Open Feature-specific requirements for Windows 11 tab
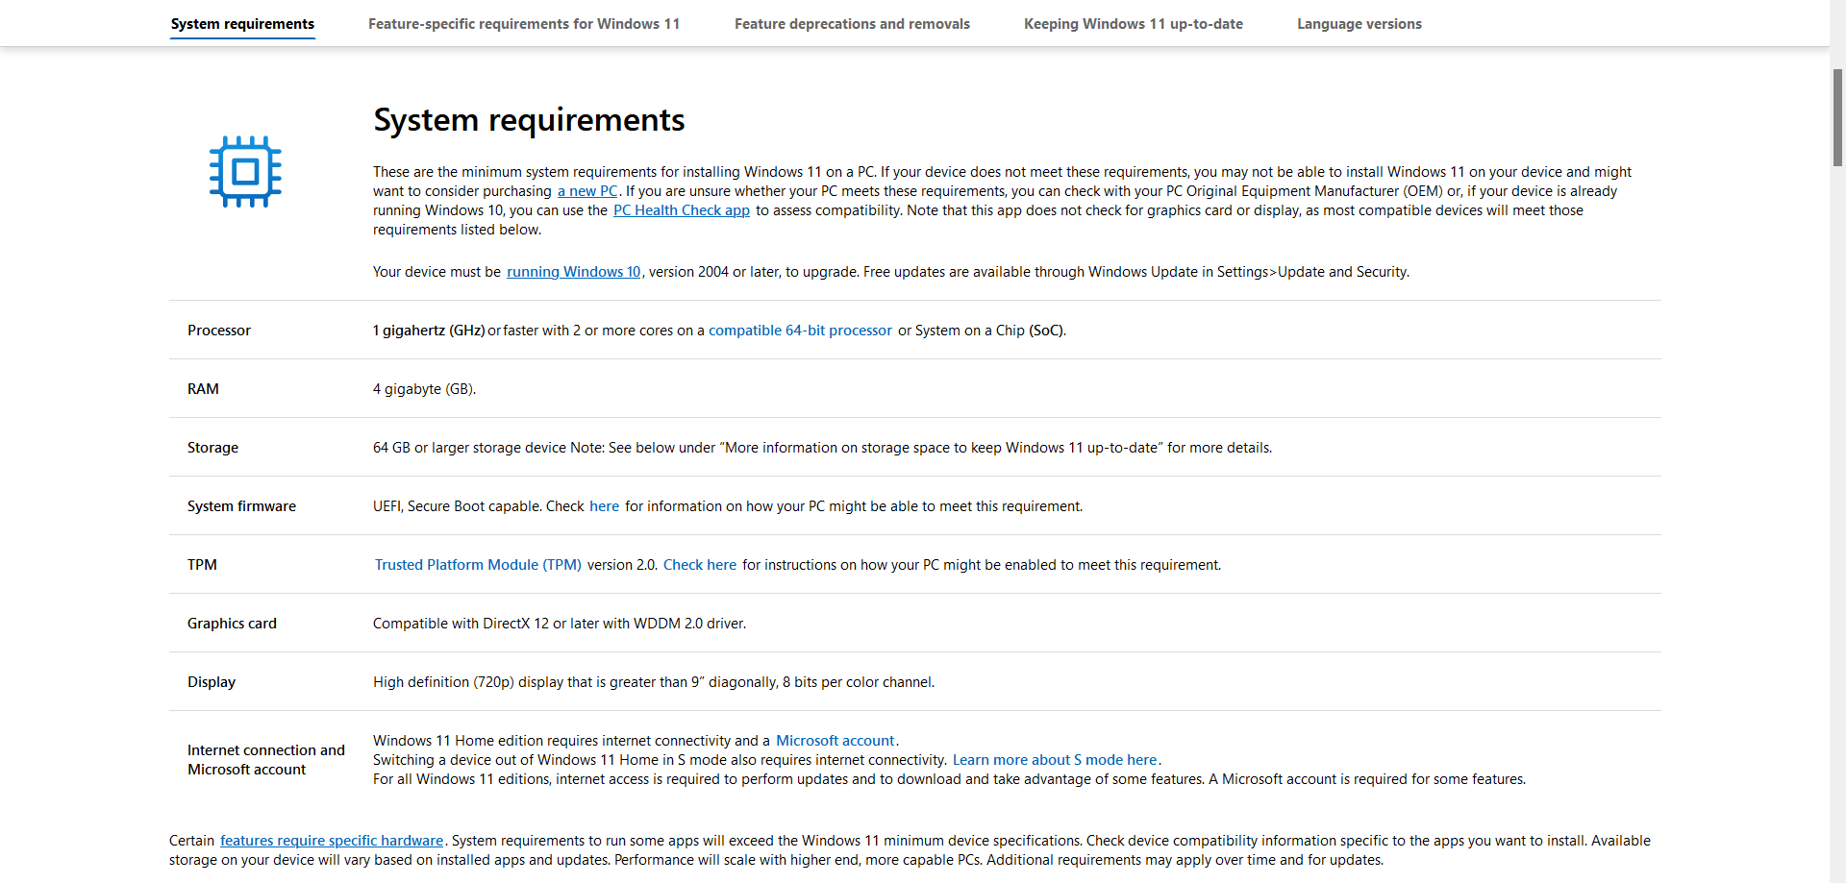Screen dimensions: 1846x883 [x=524, y=24]
